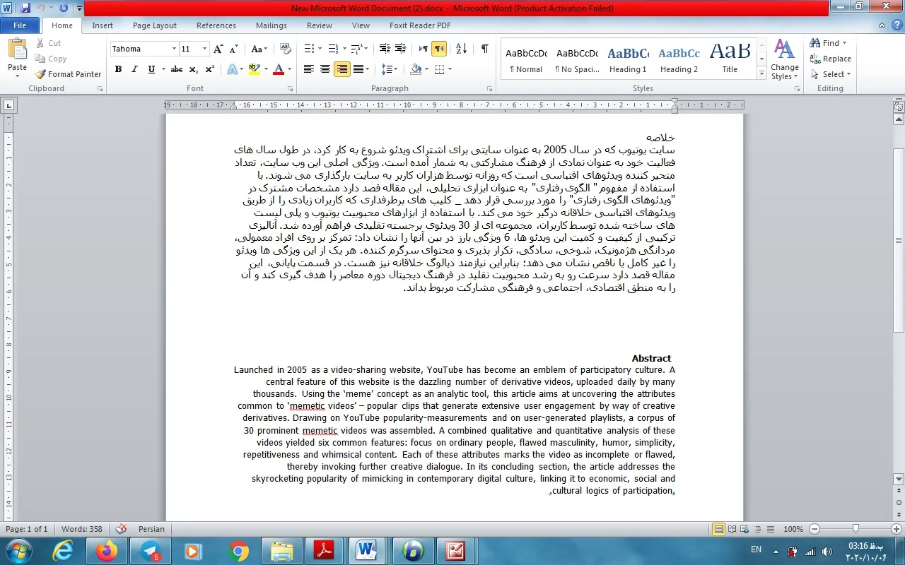905x565 pixels.
Task: Open Google Chrome from the taskbar
Action: [x=238, y=550]
